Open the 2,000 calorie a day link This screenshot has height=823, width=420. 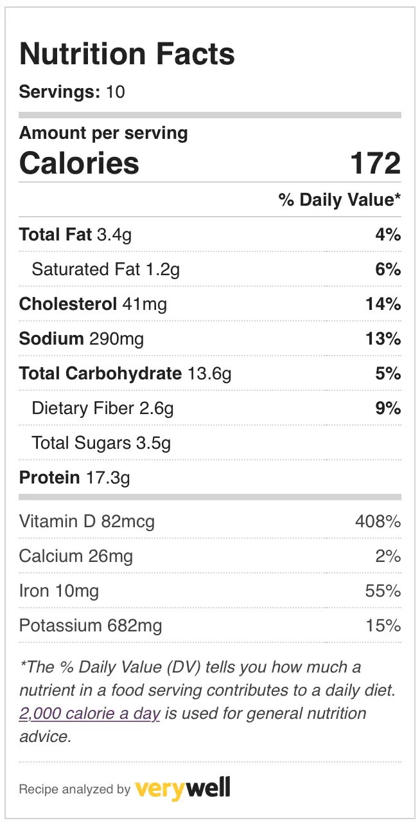(89, 714)
